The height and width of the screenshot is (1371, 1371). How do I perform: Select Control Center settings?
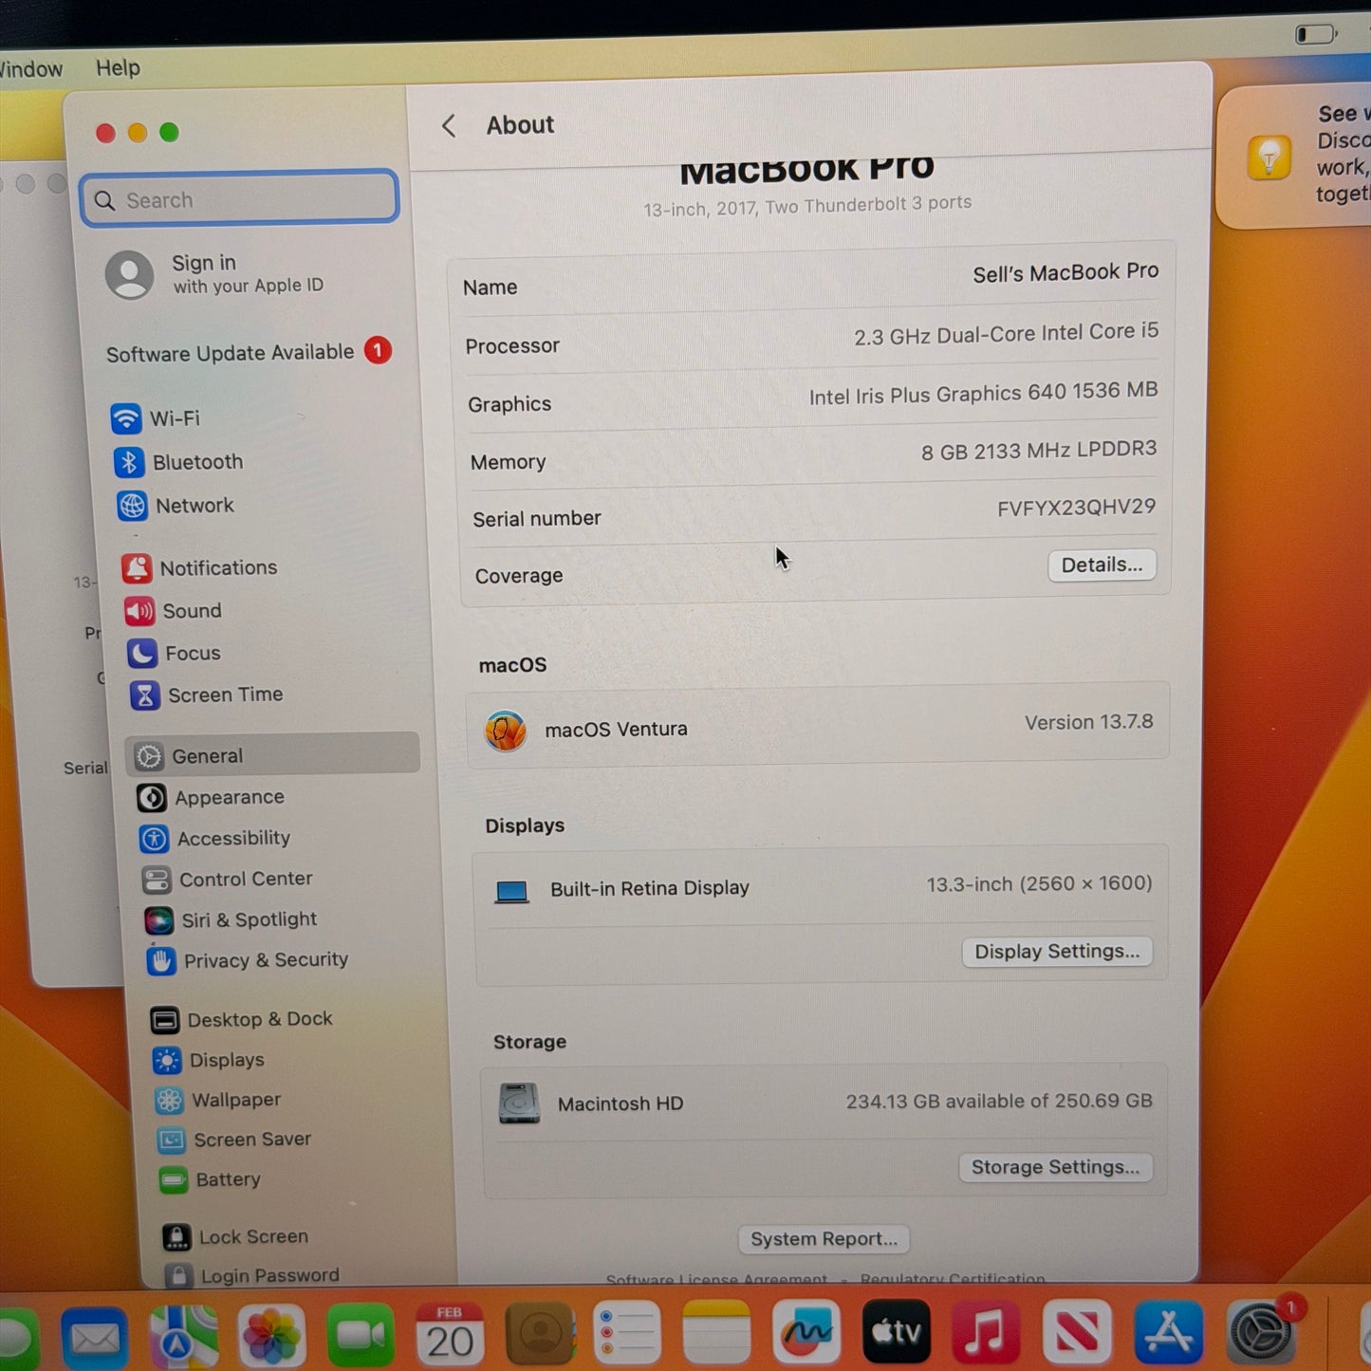tap(227, 880)
